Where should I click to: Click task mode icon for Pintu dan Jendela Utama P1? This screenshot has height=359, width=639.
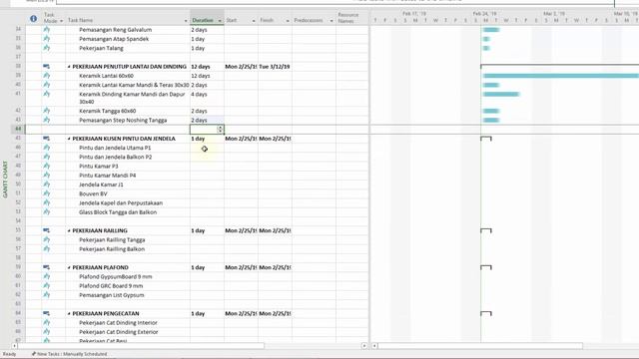pyautogui.click(x=47, y=148)
